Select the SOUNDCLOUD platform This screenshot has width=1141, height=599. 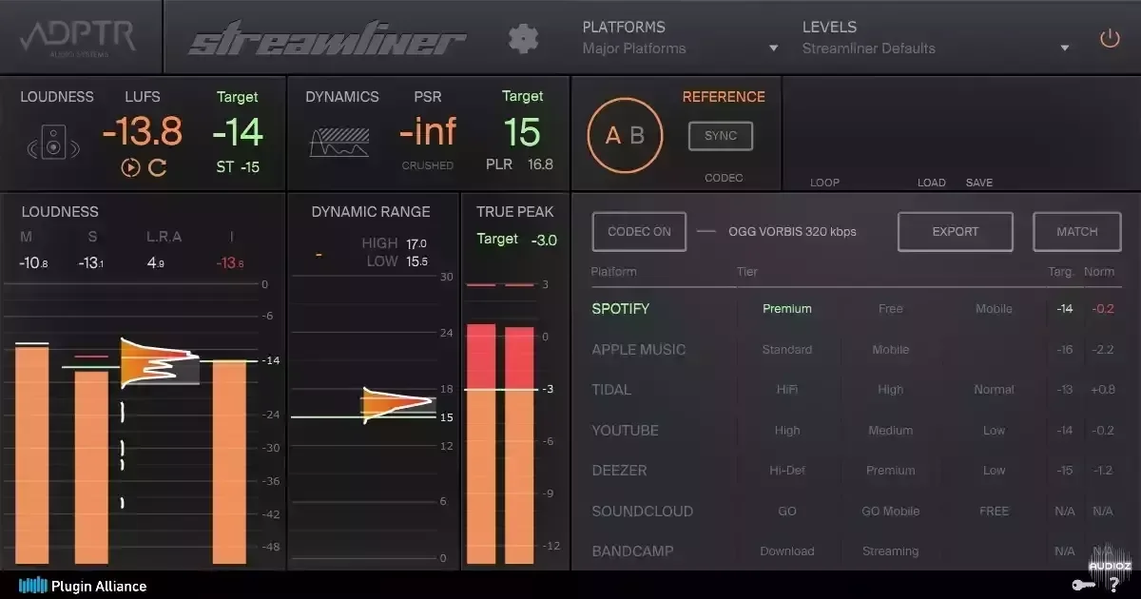(x=643, y=512)
